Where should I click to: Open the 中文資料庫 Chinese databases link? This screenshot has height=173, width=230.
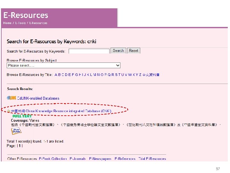[x=151, y=75]
